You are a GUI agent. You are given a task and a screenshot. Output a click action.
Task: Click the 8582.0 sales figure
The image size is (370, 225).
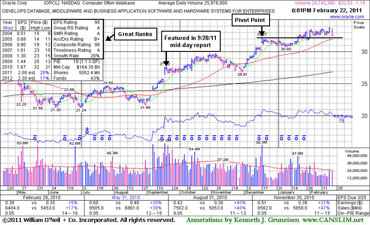click(264, 208)
